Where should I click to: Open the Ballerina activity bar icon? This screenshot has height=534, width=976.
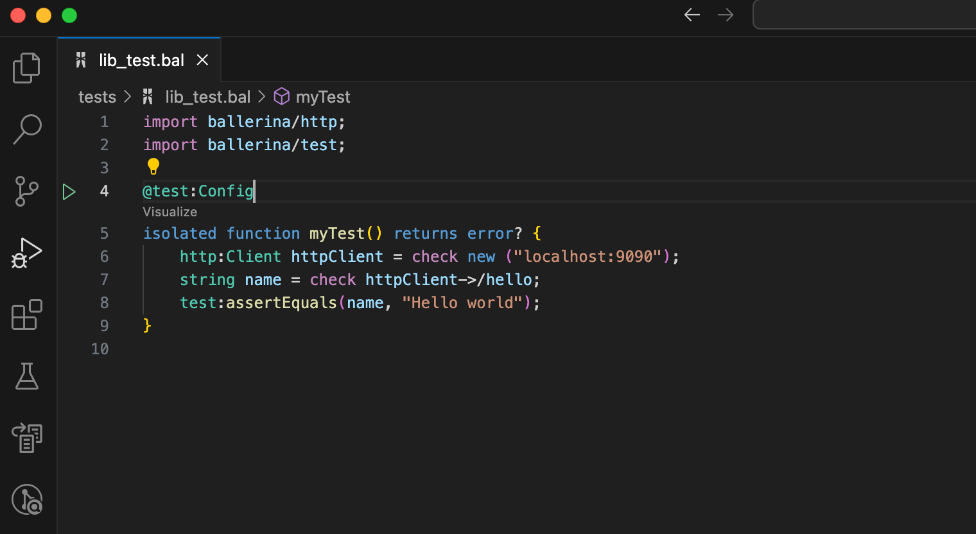coord(27,438)
